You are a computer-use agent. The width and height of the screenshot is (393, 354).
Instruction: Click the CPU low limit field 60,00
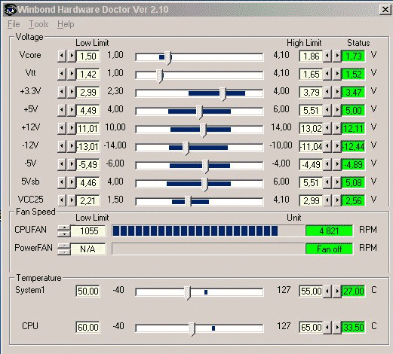88,327
